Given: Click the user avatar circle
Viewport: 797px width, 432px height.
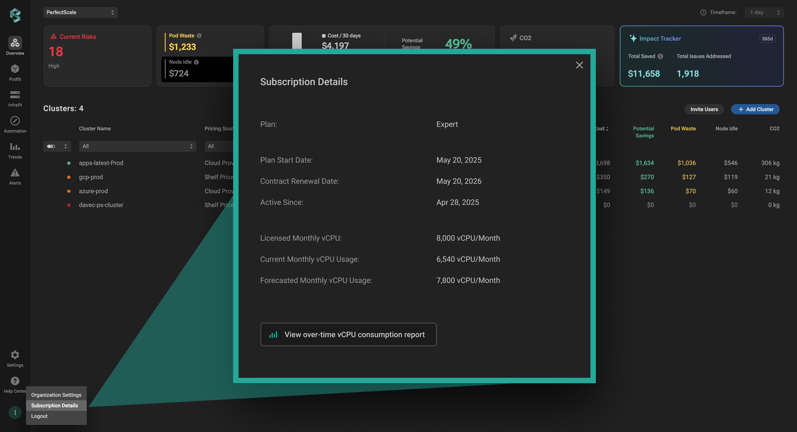Looking at the screenshot, I should 15,412.
